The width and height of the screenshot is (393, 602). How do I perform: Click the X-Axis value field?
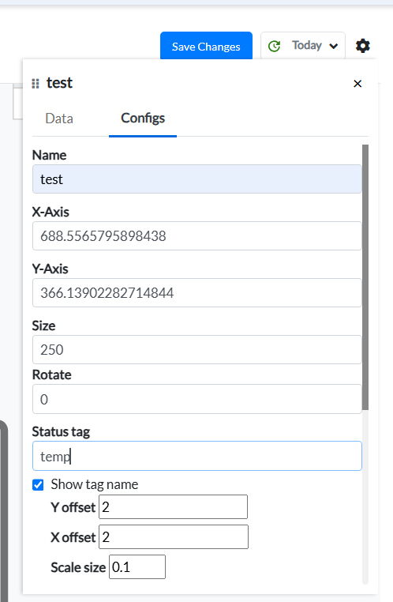[197, 235]
